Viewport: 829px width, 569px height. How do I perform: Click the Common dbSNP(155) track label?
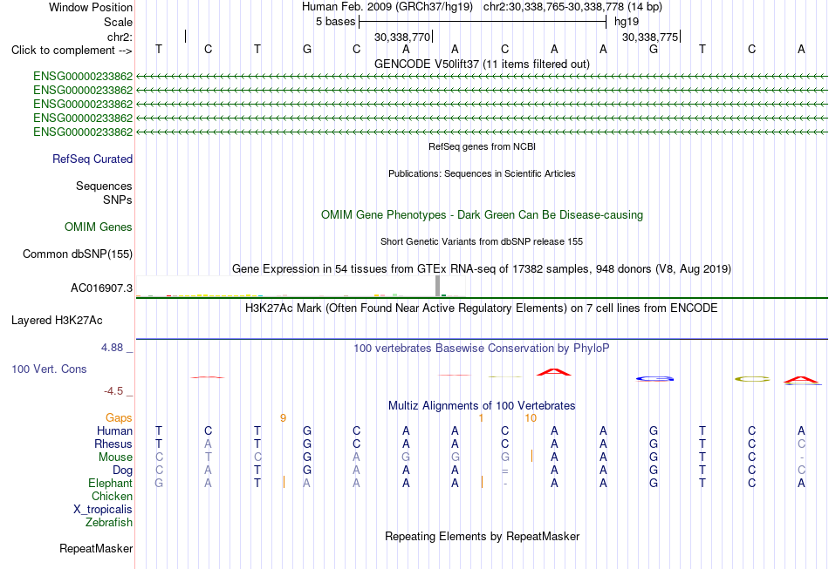(x=78, y=254)
